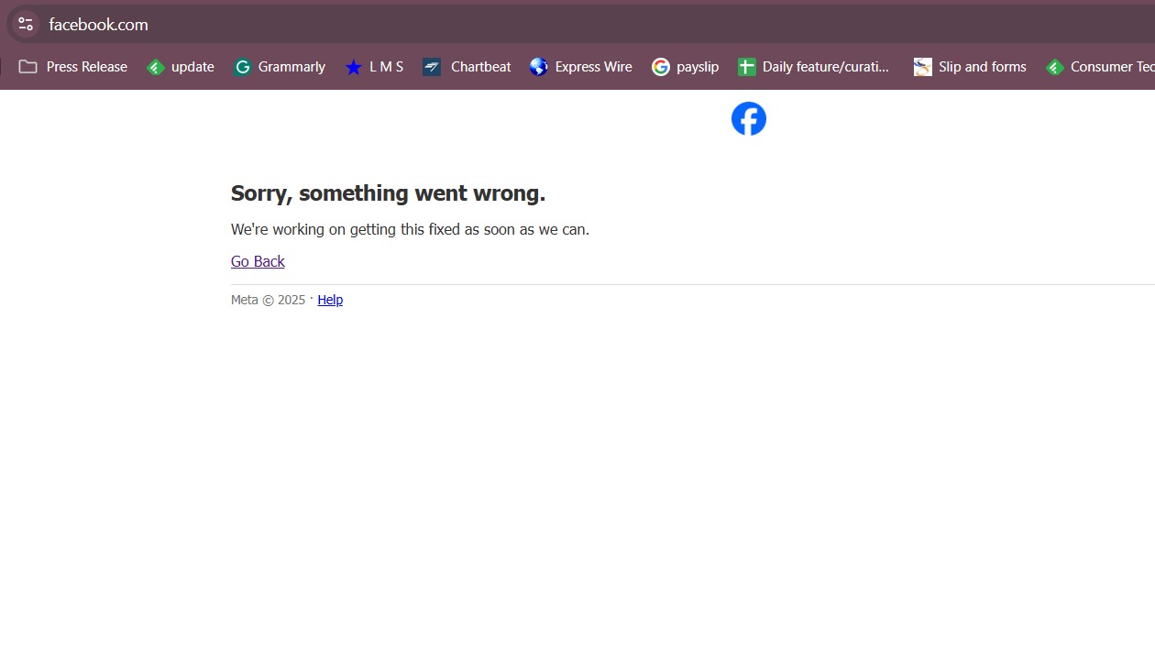This screenshot has height=670, width=1155.
Task: Open the Slip and forms bookmark
Action: [969, 66]
